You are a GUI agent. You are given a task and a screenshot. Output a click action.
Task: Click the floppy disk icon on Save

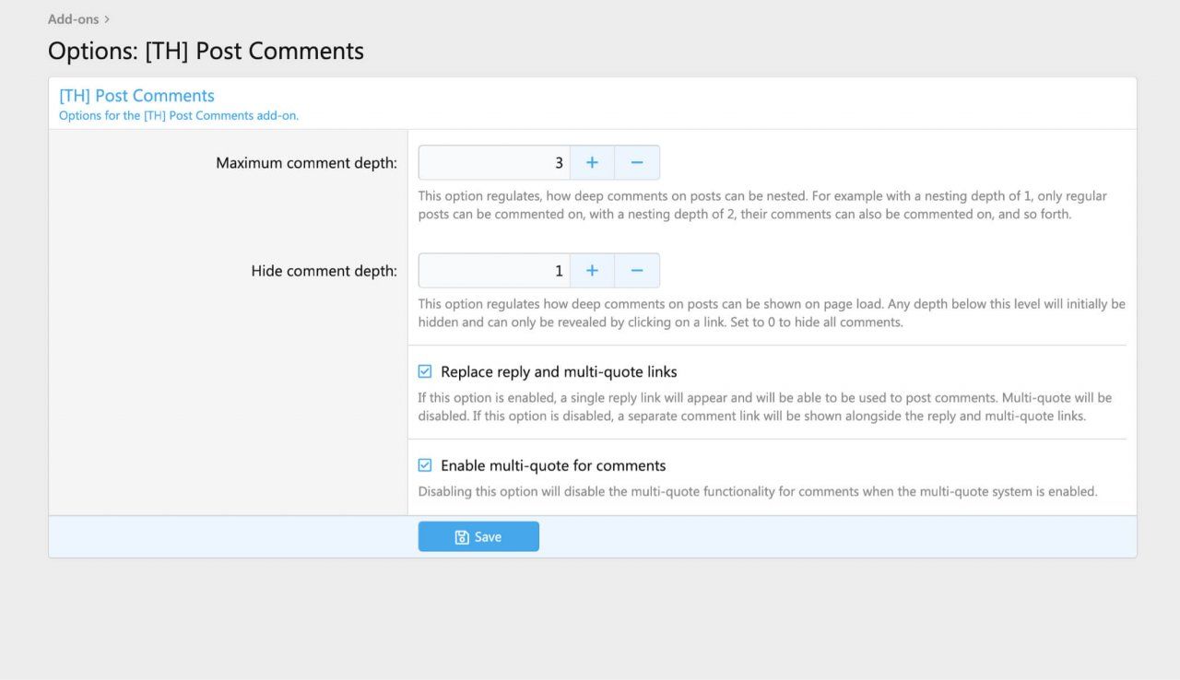(462, 537)
